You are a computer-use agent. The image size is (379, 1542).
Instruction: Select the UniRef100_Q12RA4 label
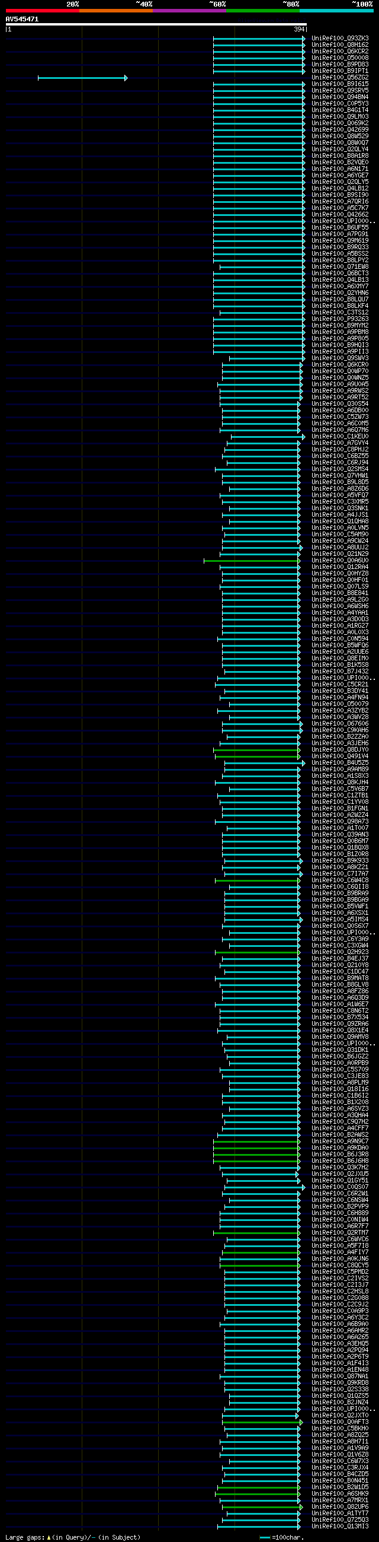[340, 567]
